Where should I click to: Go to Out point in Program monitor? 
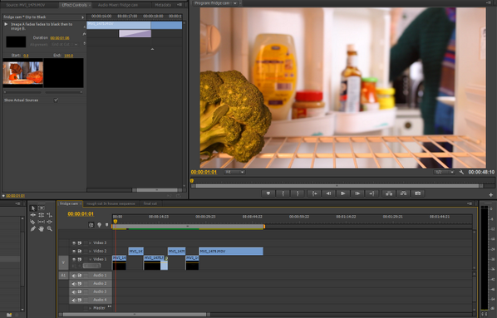click(372, 193)
